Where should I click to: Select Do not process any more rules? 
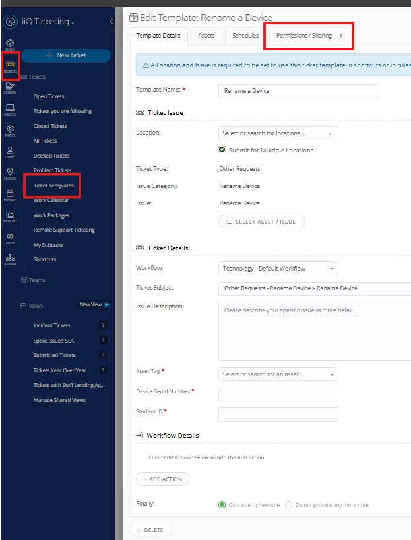coord(288,504)
